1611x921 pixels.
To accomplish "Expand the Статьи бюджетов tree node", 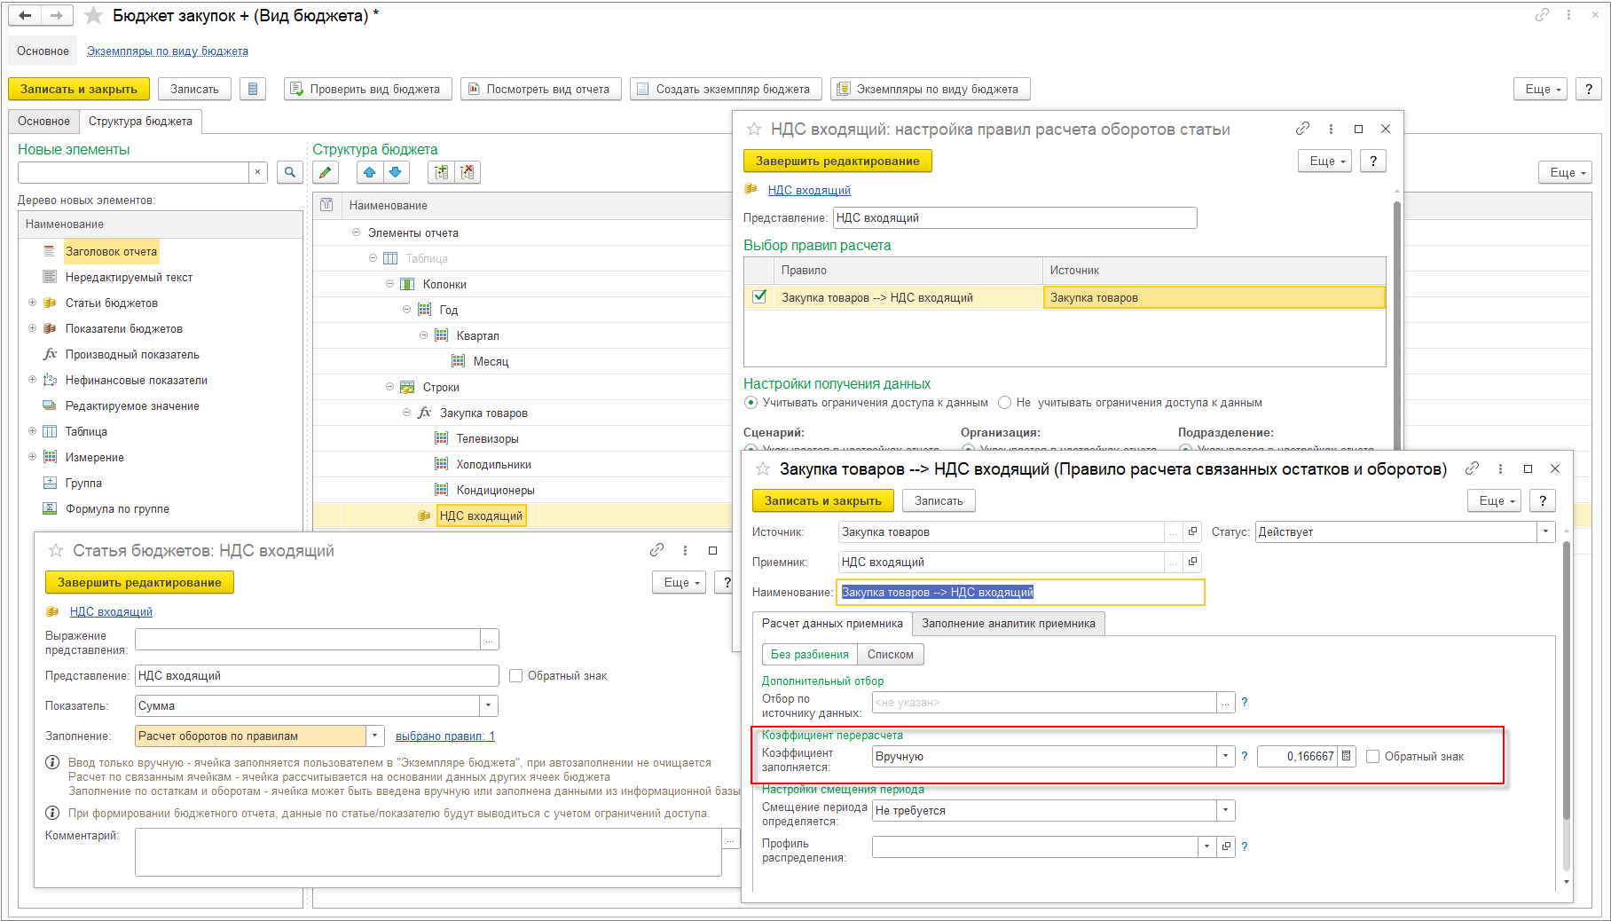I will (33, 303).
